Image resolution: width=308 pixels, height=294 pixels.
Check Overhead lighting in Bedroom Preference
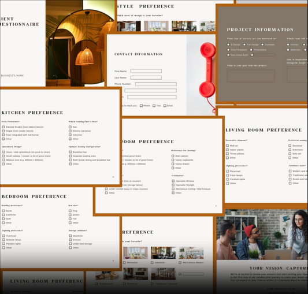pos(3,236)
